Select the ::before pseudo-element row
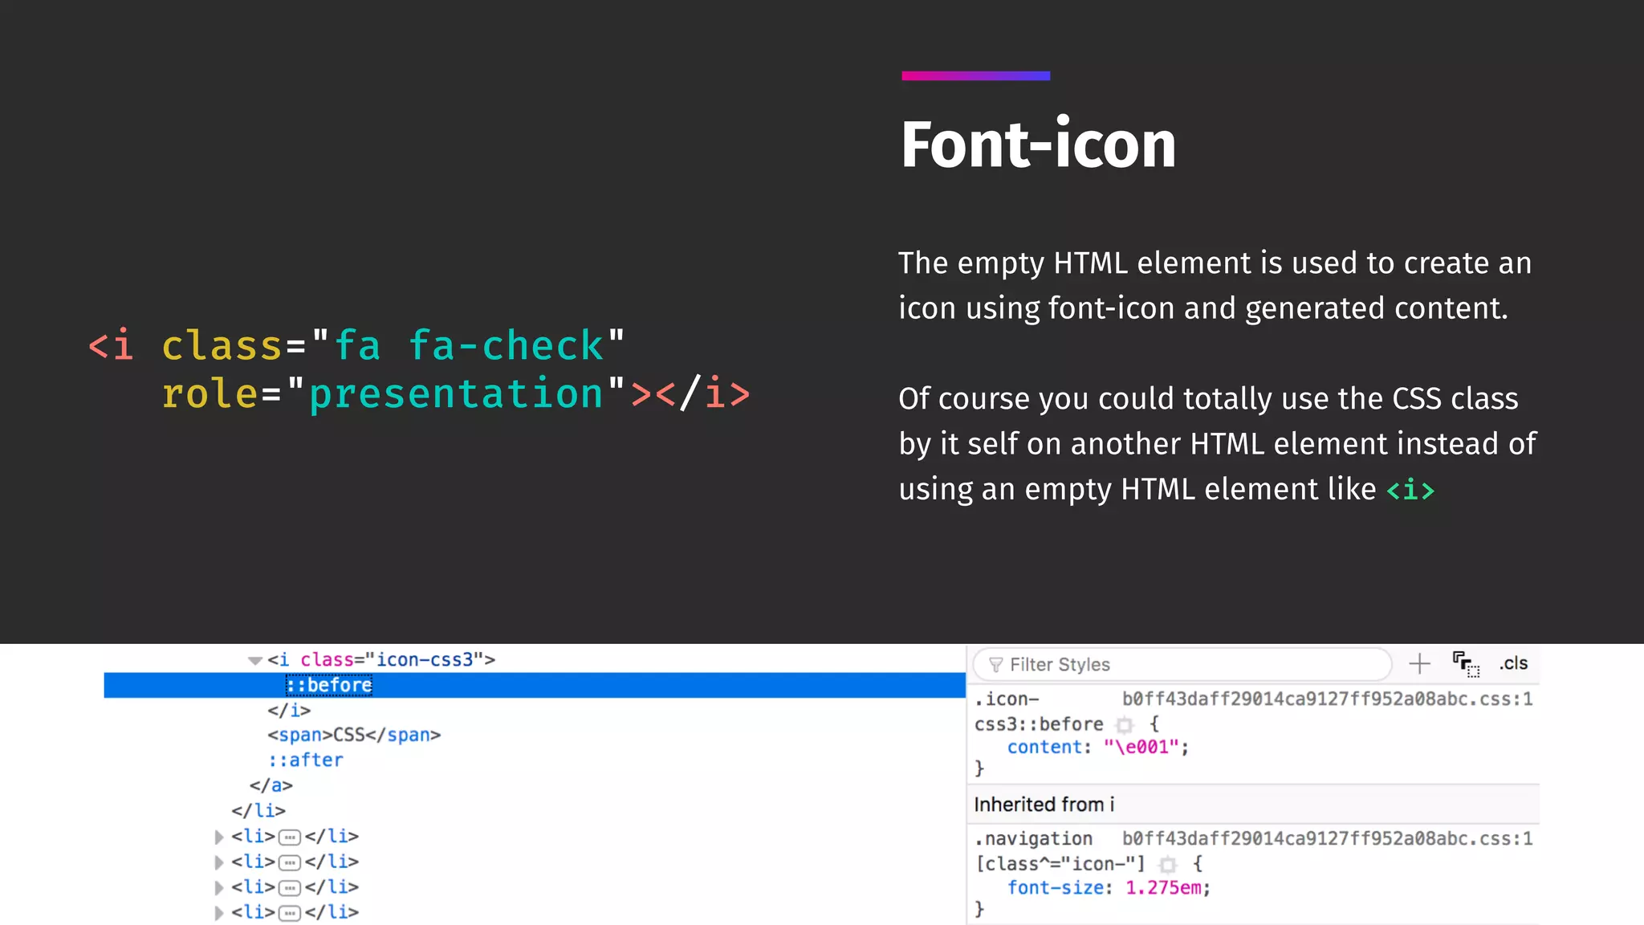Screen dimensions: 1644x925 (x=535, y=685)
